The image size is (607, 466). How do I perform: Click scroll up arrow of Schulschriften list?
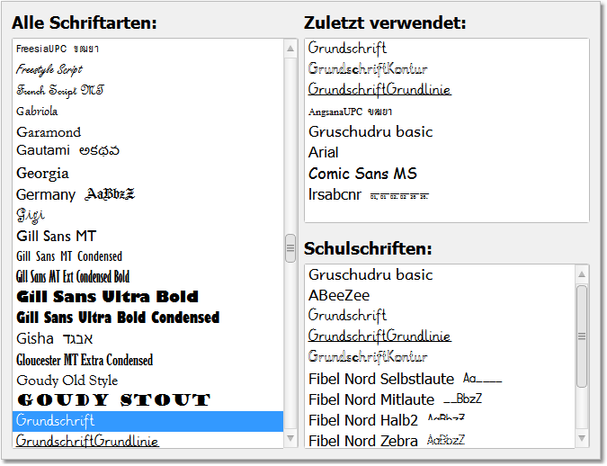pos(582,274)
